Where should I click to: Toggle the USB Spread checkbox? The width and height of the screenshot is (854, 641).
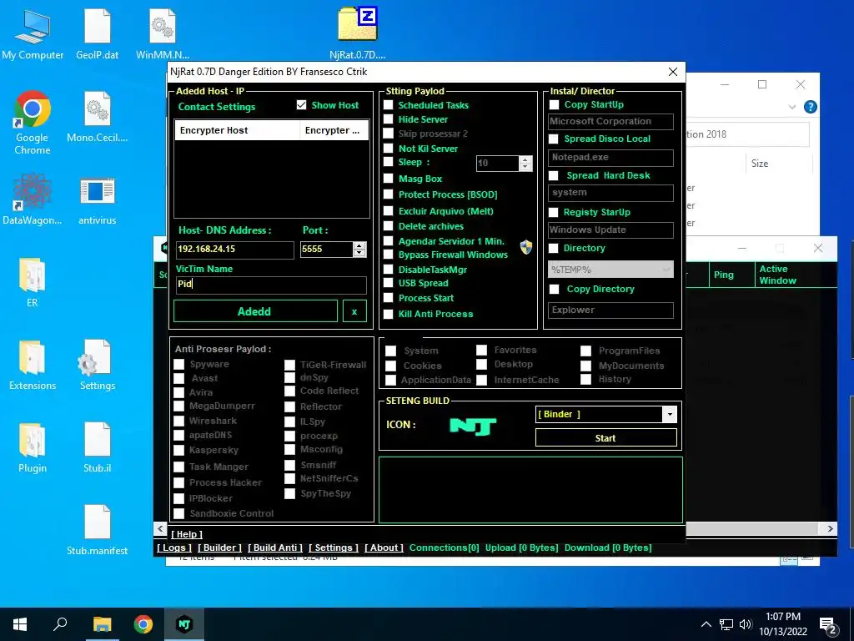pyautogui.click(x=389, y=283)
